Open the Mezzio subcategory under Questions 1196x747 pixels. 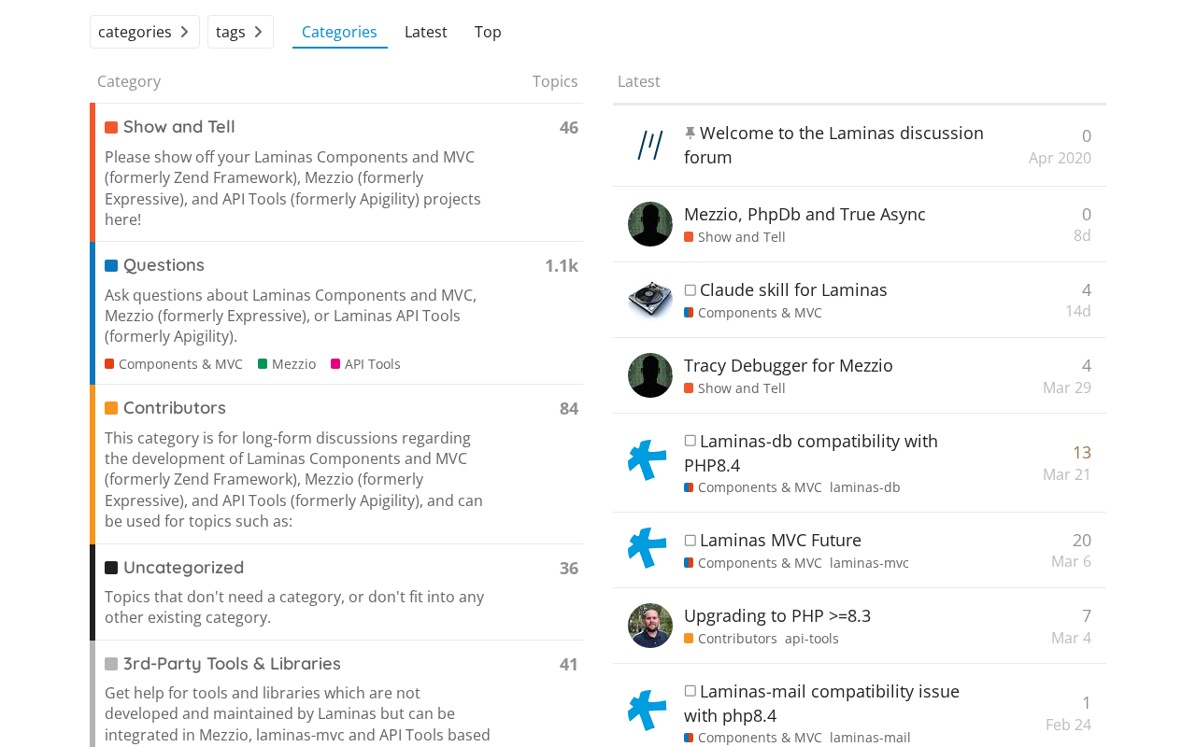[x=293, y=364]
